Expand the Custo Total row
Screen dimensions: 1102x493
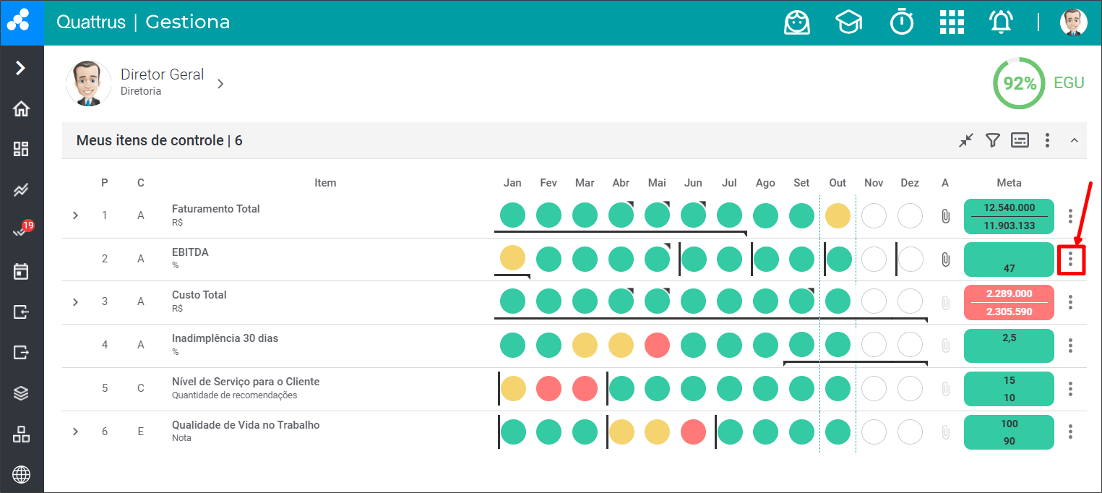(76, 301)
